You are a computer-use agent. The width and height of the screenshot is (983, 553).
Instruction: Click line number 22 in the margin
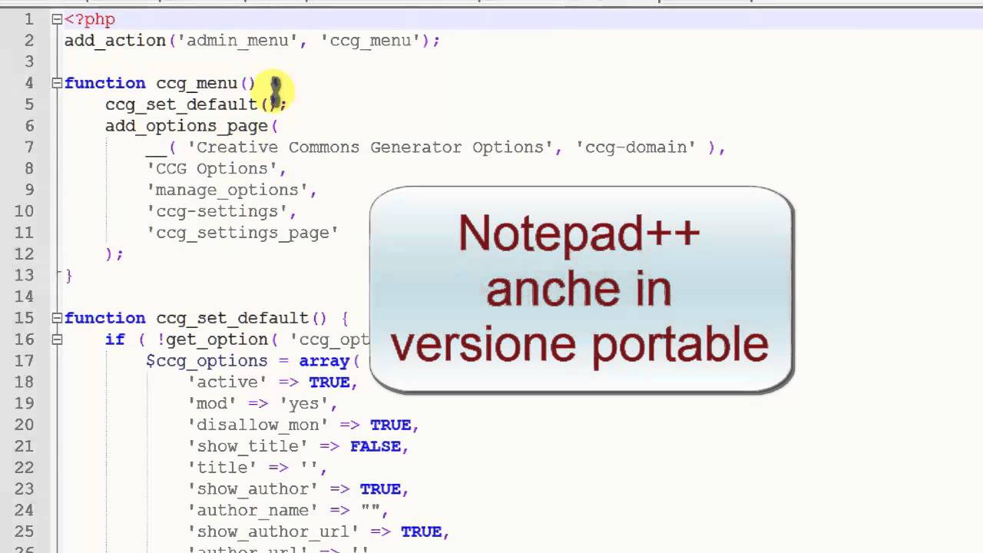point(24,468)
